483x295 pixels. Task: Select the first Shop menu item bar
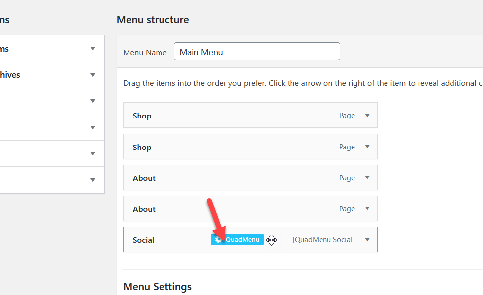[x=250, y=115]
